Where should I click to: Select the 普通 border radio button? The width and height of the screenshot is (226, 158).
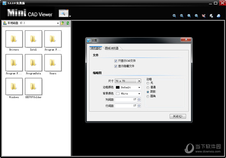(x=148, y=88)
